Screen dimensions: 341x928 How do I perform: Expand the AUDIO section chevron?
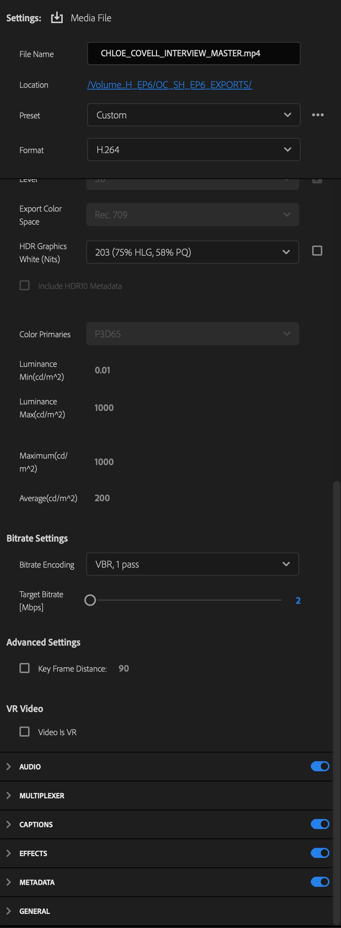pos(9,767)
